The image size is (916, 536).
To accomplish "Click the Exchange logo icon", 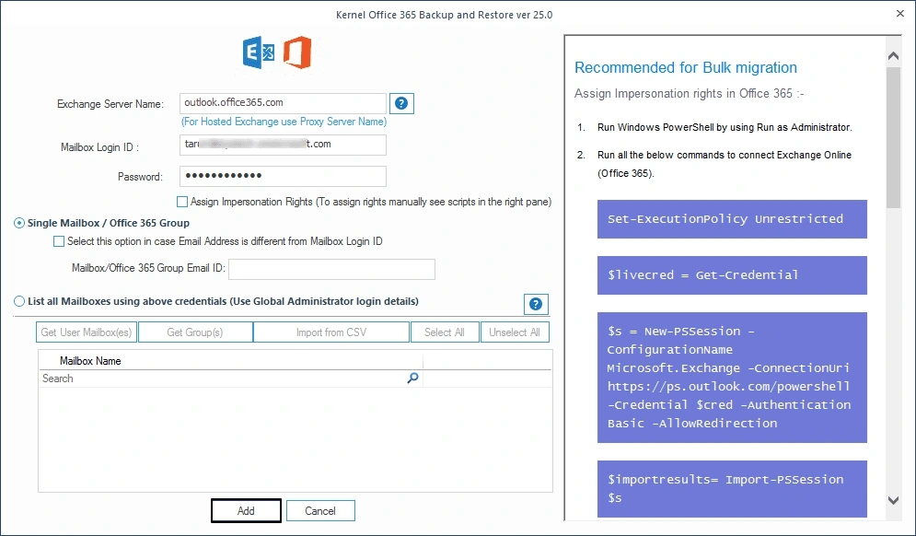I will point(259,53).
